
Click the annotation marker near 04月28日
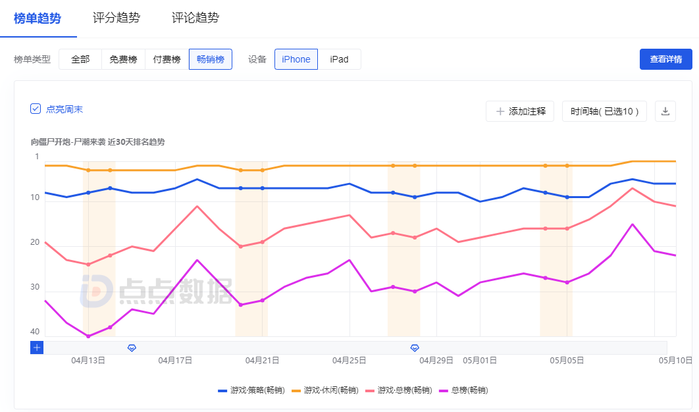pyautogui.click(x=415, y=348)
